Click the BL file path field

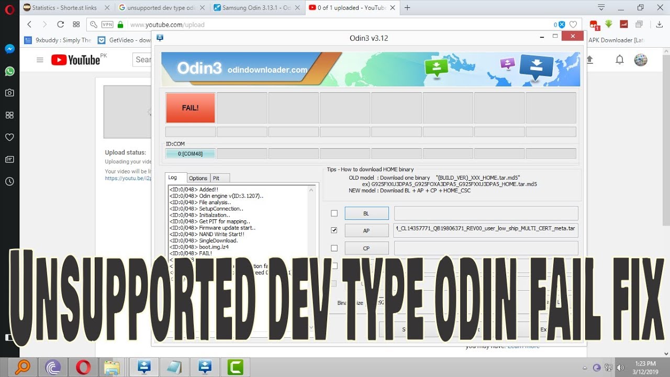(x=486, y=213)
